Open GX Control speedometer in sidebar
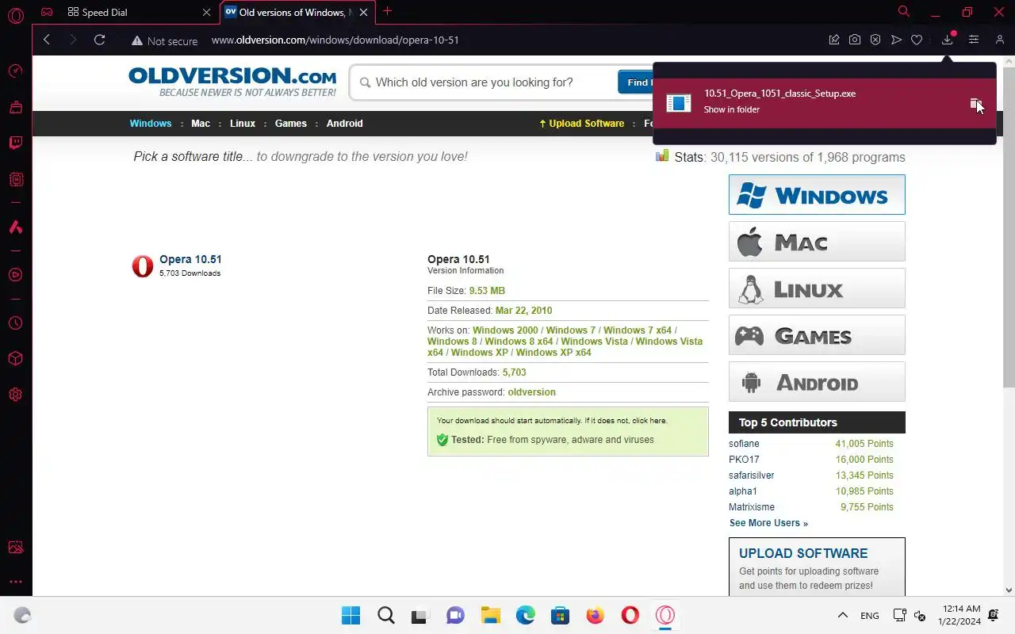The width and height of the screenshot is (1015, 634). coord(15,71)
